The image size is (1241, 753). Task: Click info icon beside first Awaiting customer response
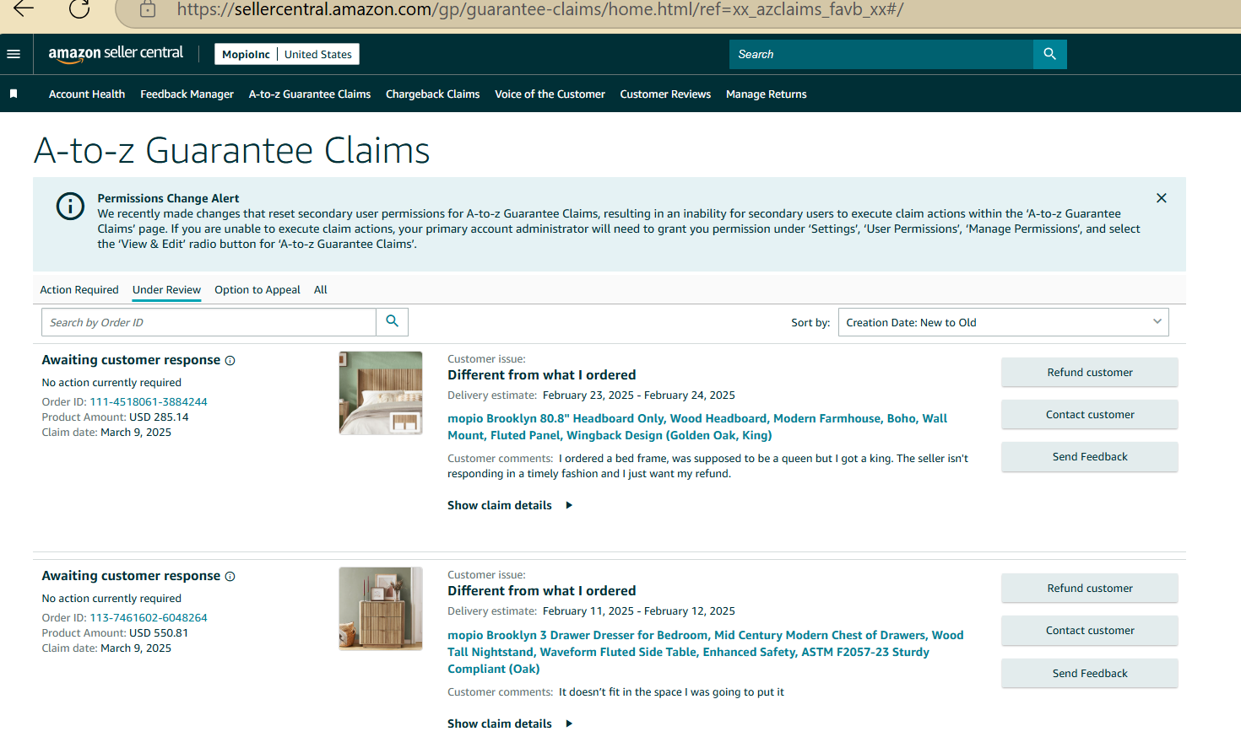pyautogui.click(x=230, y=361)
